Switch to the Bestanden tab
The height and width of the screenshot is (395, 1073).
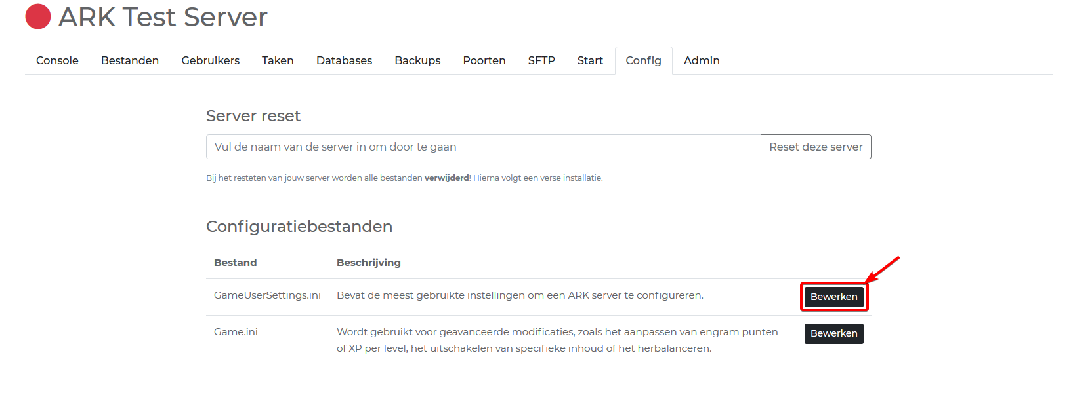click(130, 60)
